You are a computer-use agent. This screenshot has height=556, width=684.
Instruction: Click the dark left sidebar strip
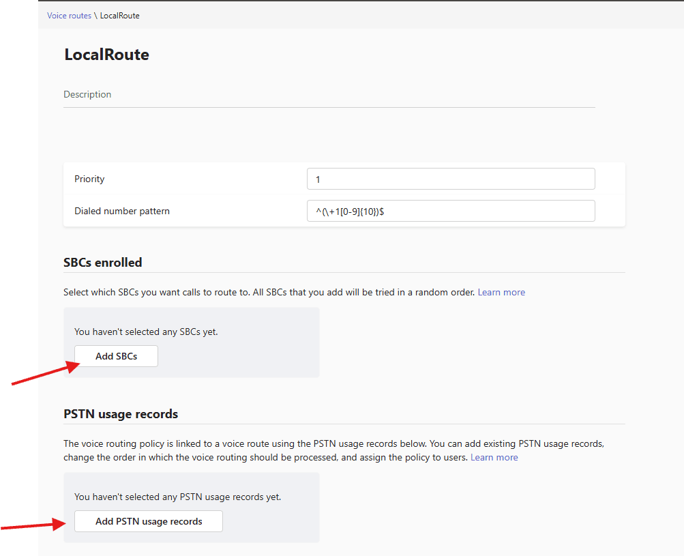pyautogui.click(x=18, y=273)
